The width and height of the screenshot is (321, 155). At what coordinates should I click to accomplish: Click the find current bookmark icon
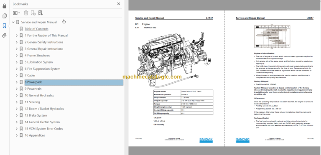pos(41,13)
